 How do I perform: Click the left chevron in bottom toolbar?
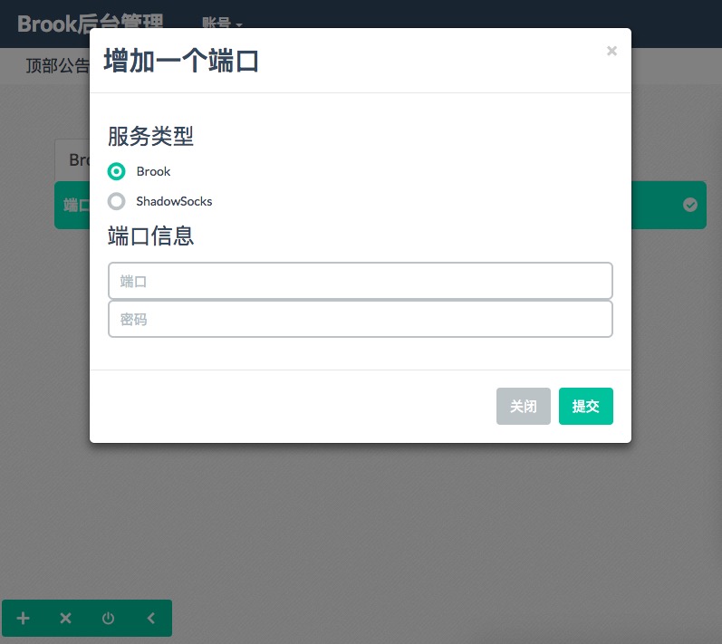150,619
